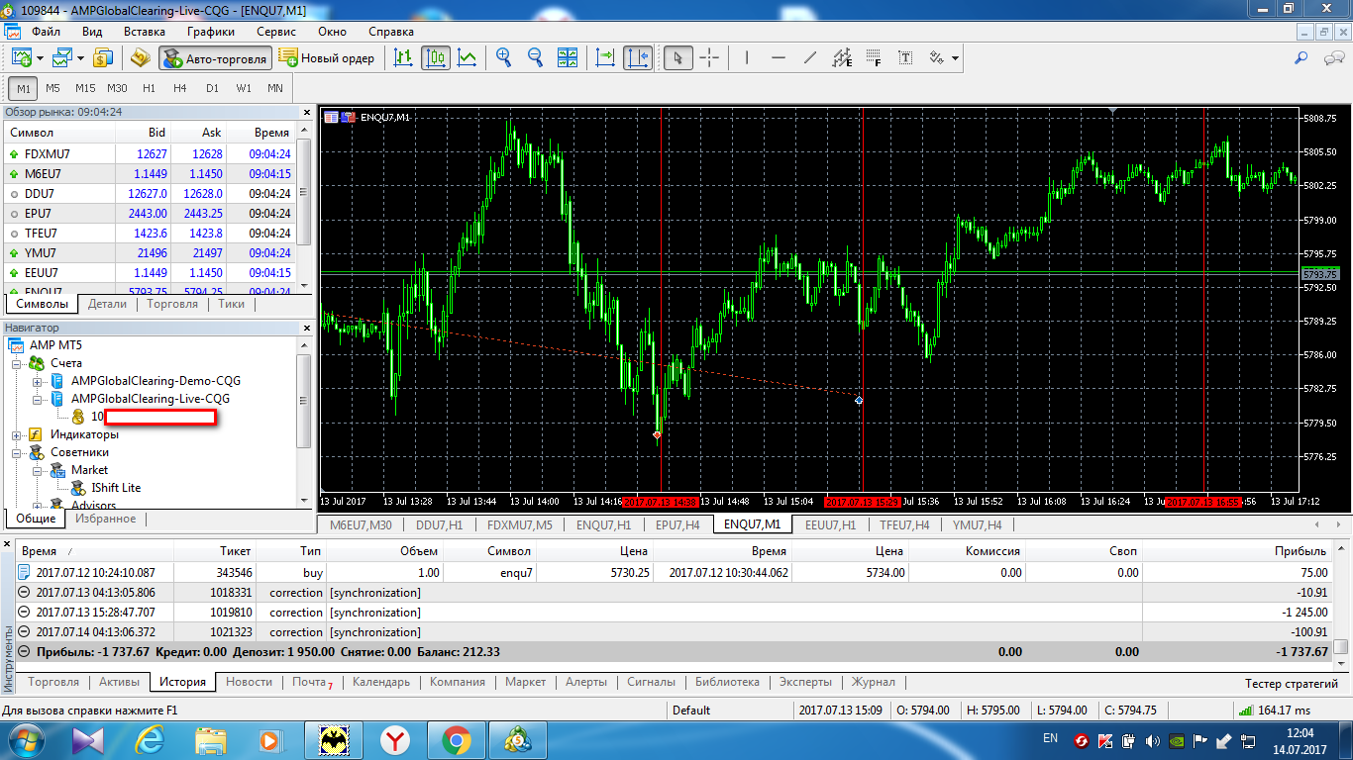This screenshot has width=1353, height=760.
Task: Tile chart windows icon
Action: (567, 58)
